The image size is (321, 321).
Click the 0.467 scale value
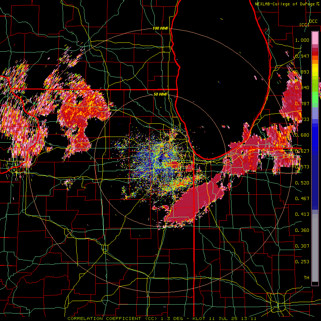click(302, 198)
